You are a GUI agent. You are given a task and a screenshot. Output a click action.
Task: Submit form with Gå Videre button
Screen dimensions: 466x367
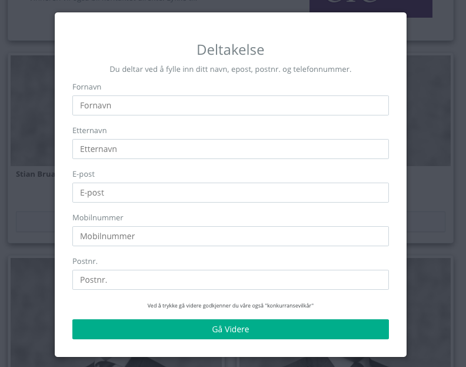[230, 329]
